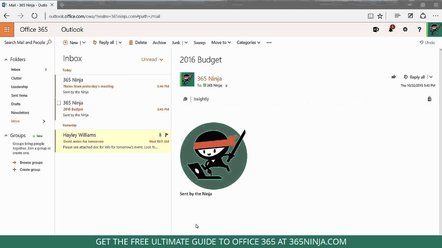Open the Newsletters folder
The width and height of the screenshot is (442, 248).
pyautogui.click(x=20, y=113)
